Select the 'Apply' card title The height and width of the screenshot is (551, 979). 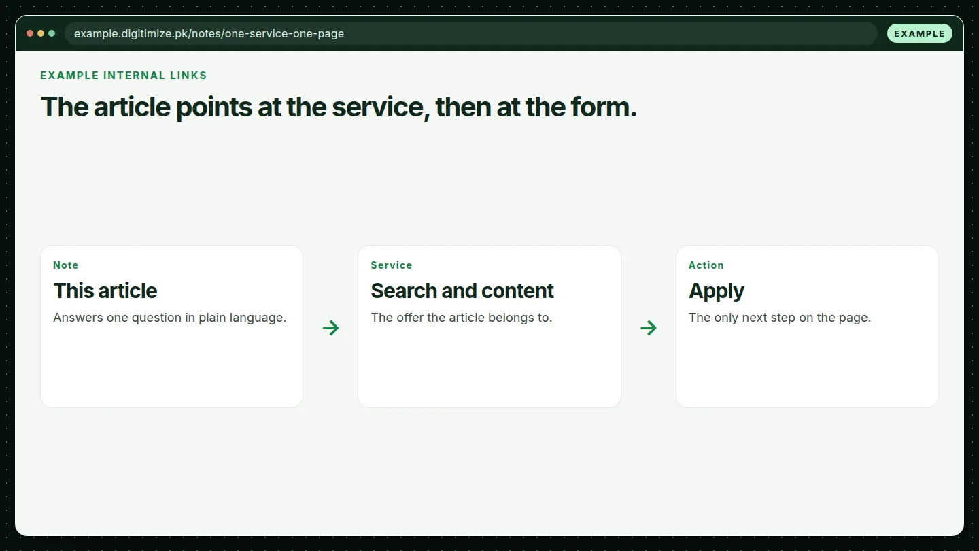click(x=717, y=291)
